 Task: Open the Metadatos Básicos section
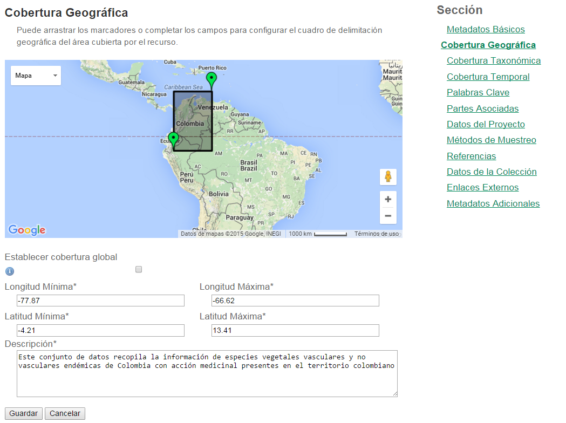pyautogui.click(x=485, y=29)
